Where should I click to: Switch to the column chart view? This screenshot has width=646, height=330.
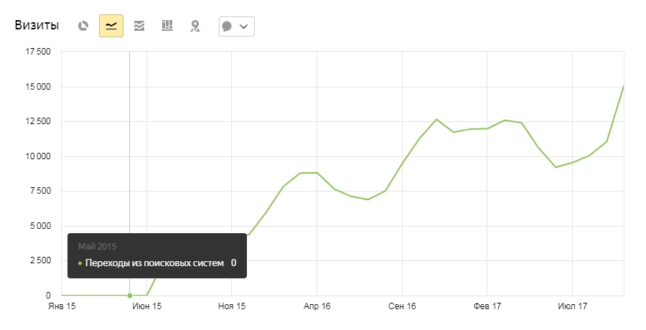pyautogui.click(x=167, y=26)
